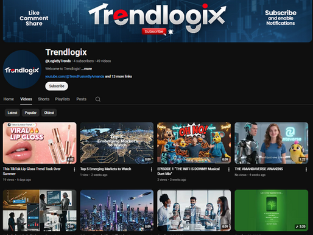
Task: Sort videos by Oldest
Action: coord(49,113)
